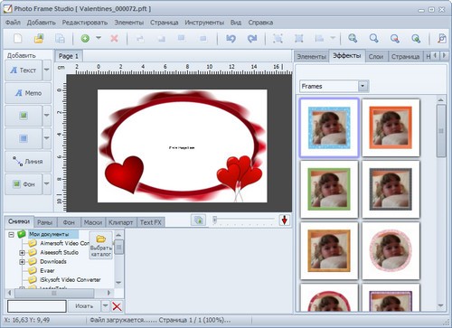Expand the Aiseesoft Studio folder node
Image resolution: width=452 pixels, height=328 pixels.
coord(22,253)
